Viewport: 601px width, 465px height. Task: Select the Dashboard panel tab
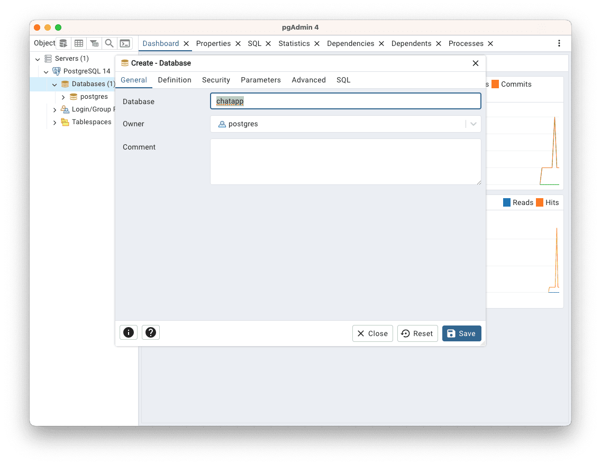161,44
